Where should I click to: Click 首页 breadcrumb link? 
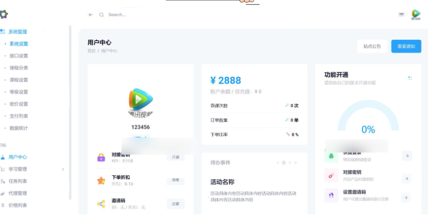[x=91, y=51]
